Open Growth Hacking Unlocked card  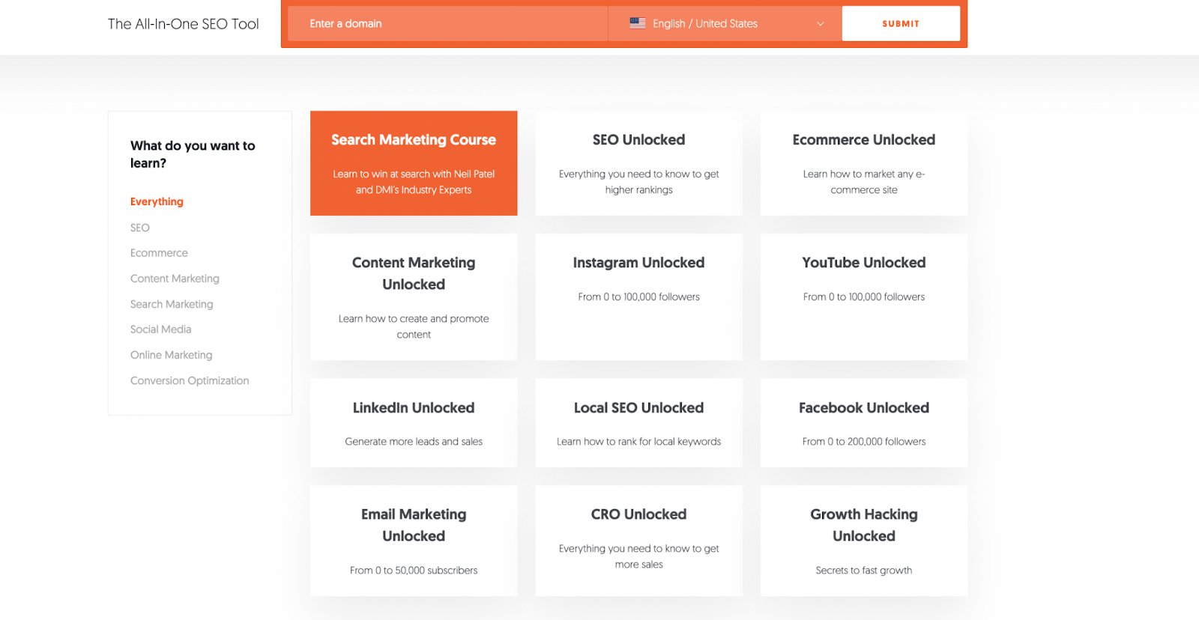click(863, 540)
